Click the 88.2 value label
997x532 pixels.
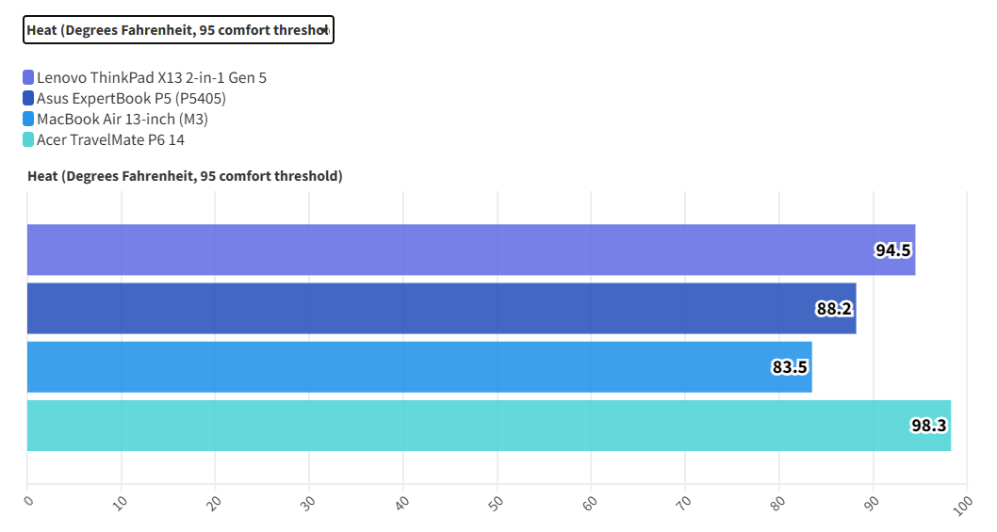(834, 309)
